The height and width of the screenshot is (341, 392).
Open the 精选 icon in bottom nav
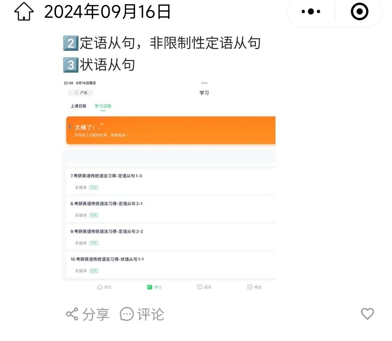[249, 287]
